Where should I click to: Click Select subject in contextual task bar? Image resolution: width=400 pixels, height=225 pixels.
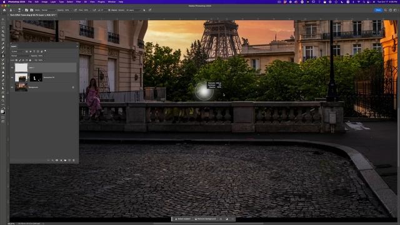[182, 219]
